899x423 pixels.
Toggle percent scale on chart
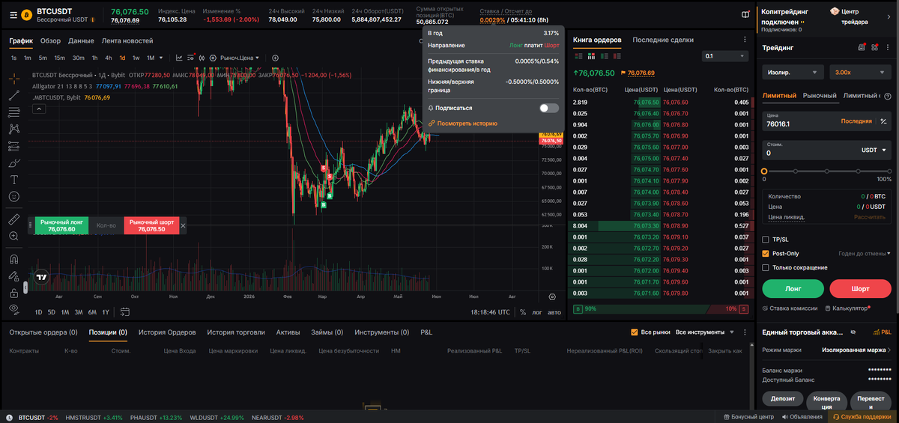tap(523, 312)
